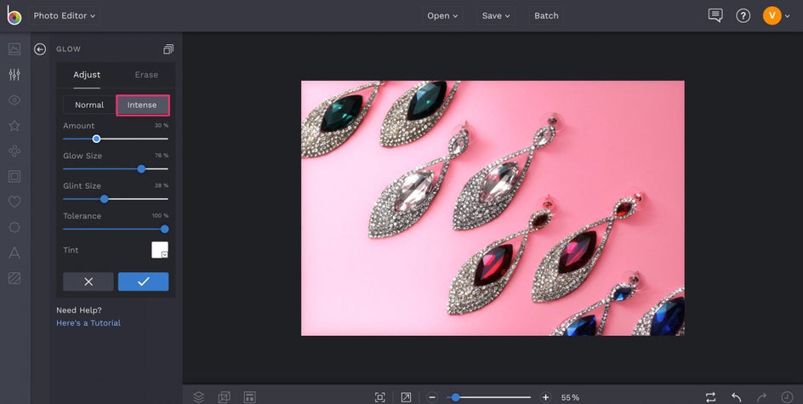Screen dimensions: 803x404
Task: Zoom out with the minus button
Action: (x=432, y=397)
